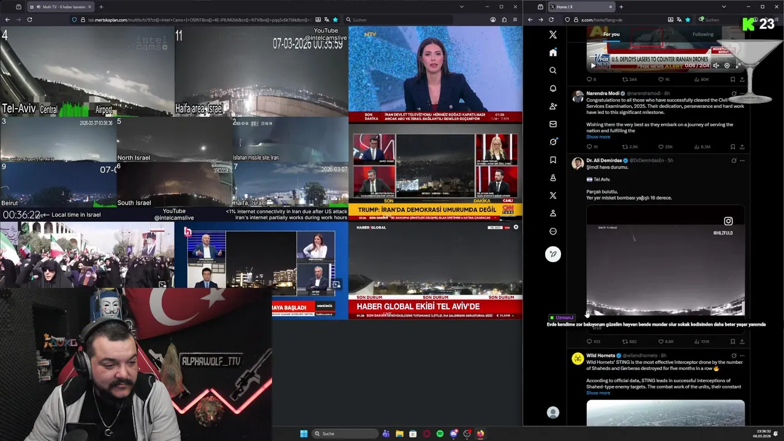This screenshot has height=441, width=784.
Task: Open the Narendra Modi profile name
Action: (x=603, y=94)
